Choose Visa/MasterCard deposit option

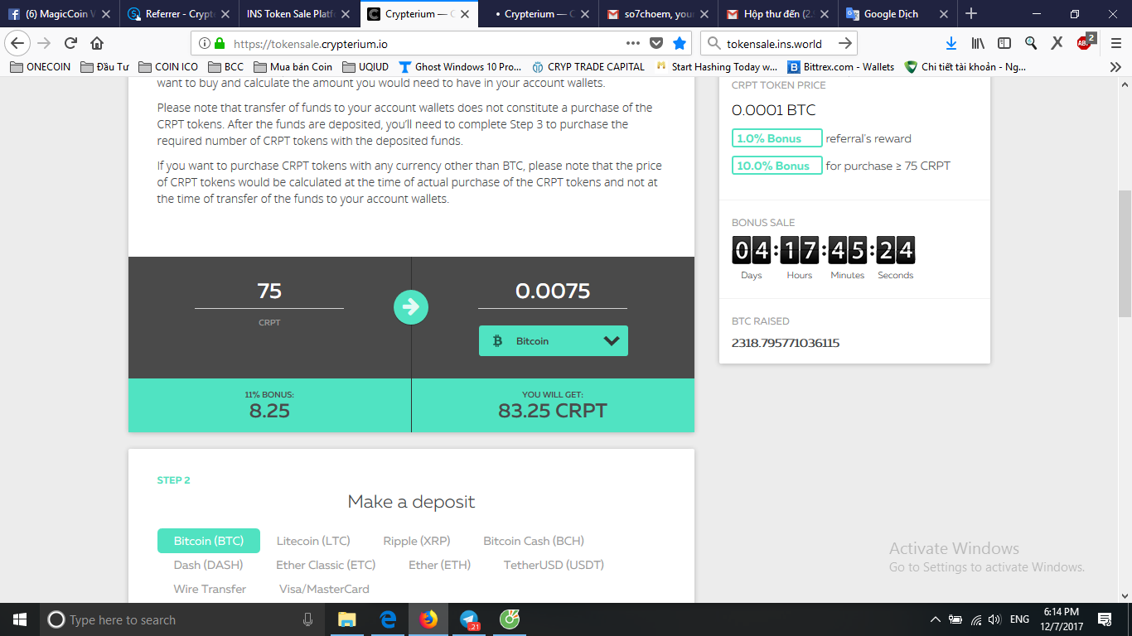point(324,589)
